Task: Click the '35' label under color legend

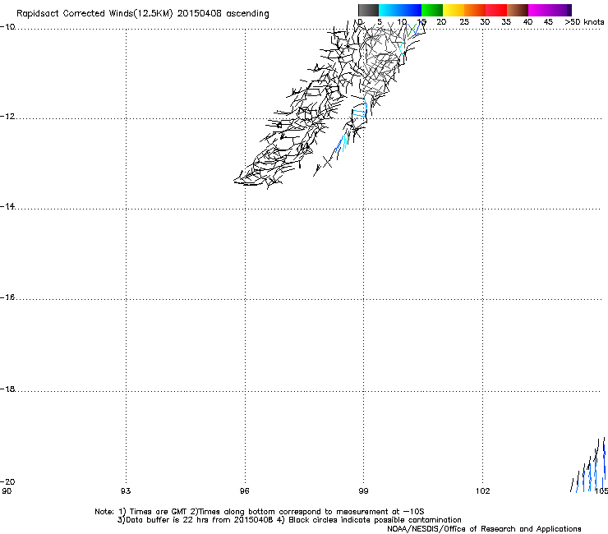Action: (x=506, y=22)
